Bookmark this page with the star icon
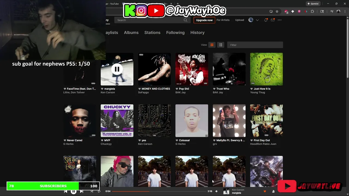The height and width of the screenshot is (196, 349). tap(277, 11)
